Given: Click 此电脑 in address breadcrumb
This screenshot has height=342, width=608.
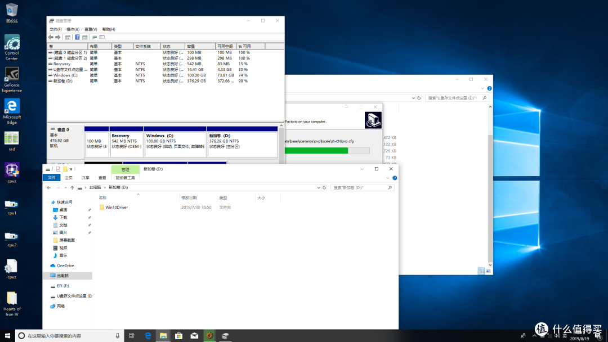Looking at the screenshot, I should pos(95,187).
